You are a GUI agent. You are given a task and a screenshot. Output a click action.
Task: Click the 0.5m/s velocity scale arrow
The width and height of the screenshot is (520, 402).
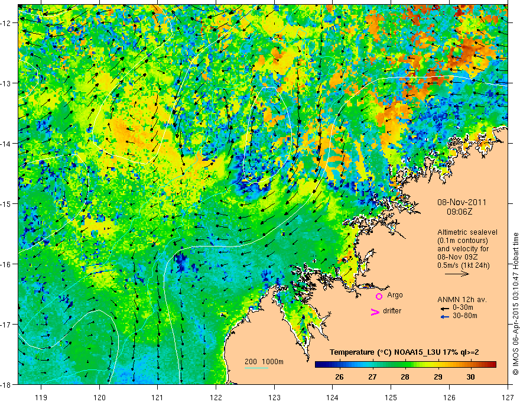[457, 274]
